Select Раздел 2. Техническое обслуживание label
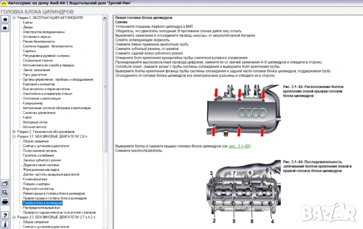Screen dimensions: 363x229 pyautogui.click(x=46, y=132)
